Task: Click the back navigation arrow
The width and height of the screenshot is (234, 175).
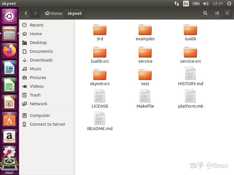Action: coord(26,13)
